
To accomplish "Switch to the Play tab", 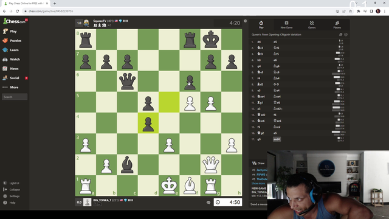I will click(261, 25).
